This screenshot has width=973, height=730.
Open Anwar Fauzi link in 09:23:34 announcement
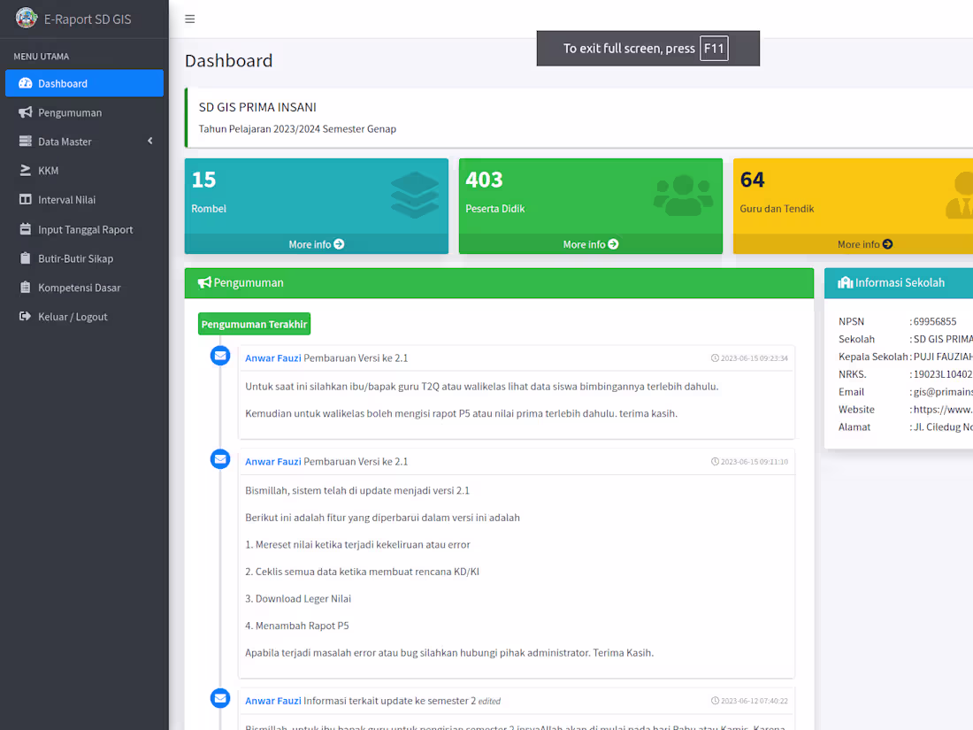(x=273, y=358)
